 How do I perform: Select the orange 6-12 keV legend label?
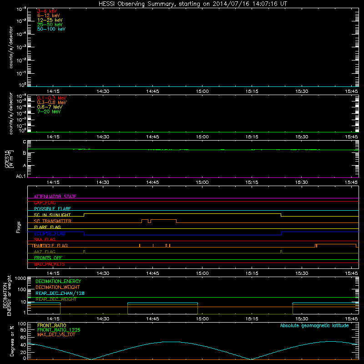click(49, 15)
